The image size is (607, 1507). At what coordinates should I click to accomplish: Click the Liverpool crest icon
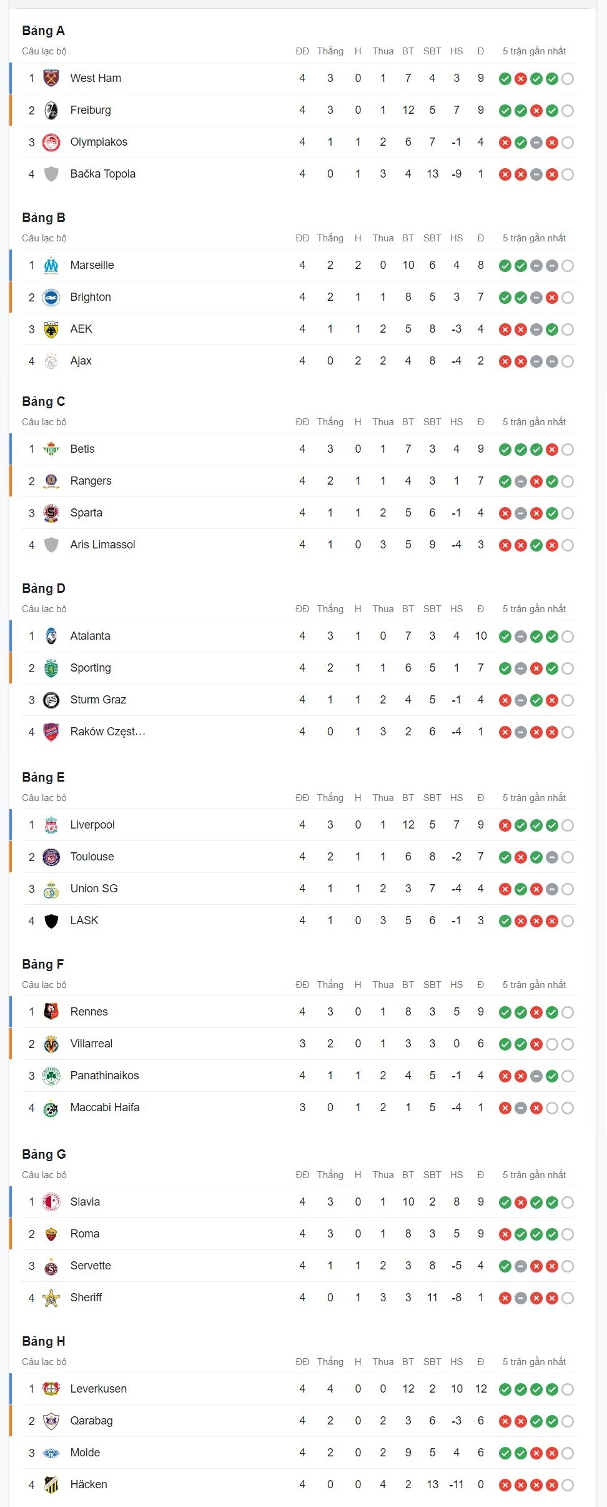tap(51, 825)
